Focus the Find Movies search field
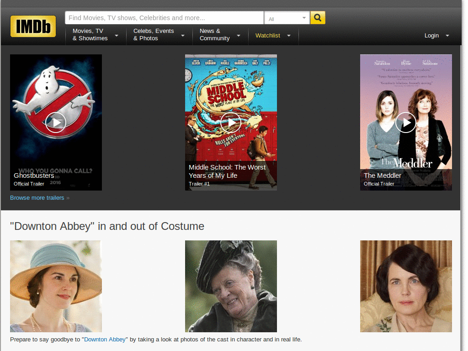 [165, 18]
